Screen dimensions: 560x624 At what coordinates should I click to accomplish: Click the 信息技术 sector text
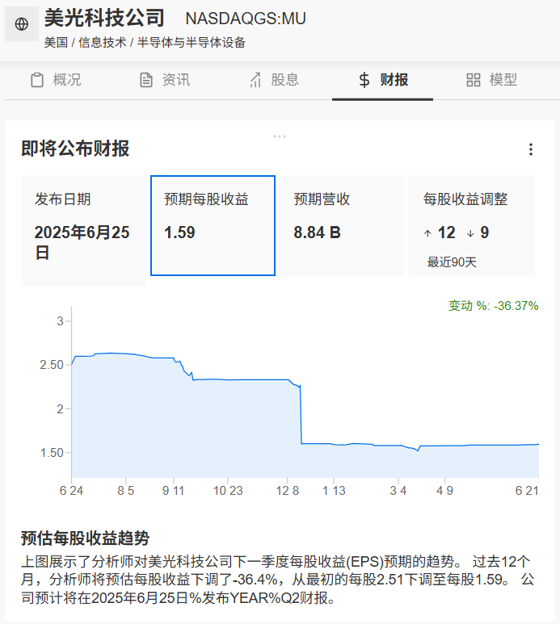point(103,43)
